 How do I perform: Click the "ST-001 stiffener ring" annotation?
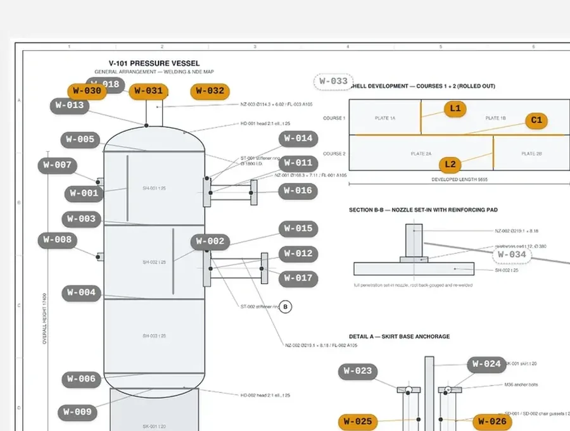point(260,158)
